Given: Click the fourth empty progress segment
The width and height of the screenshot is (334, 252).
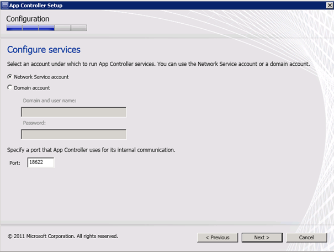Looking at the screenshot, I should [62, 28].
